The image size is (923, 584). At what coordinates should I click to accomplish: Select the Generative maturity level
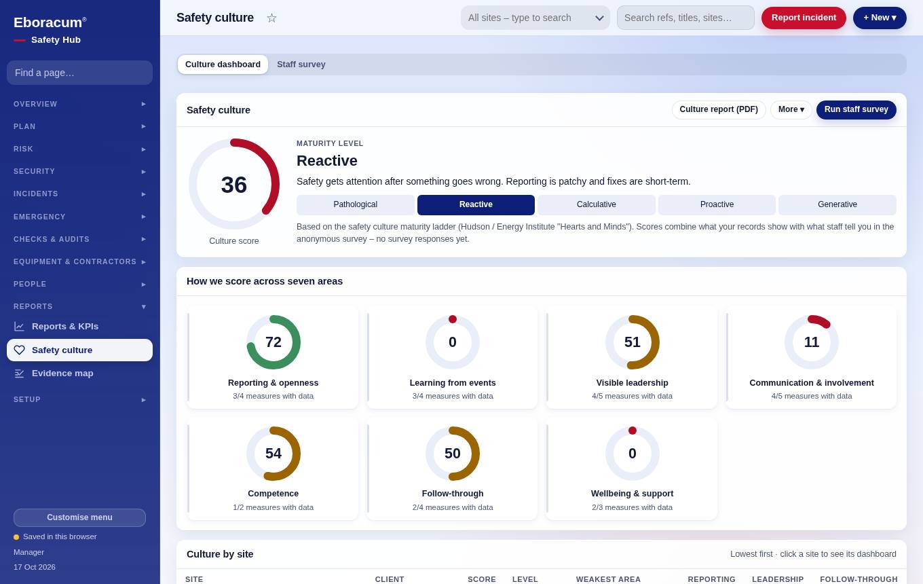tap(837, 205)
